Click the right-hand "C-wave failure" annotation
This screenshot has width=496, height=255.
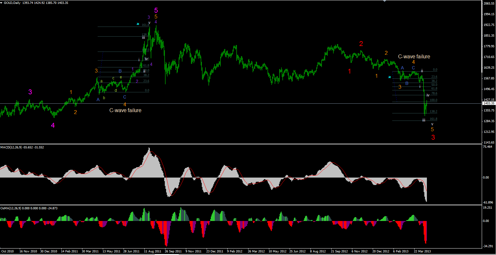[414, 57]
